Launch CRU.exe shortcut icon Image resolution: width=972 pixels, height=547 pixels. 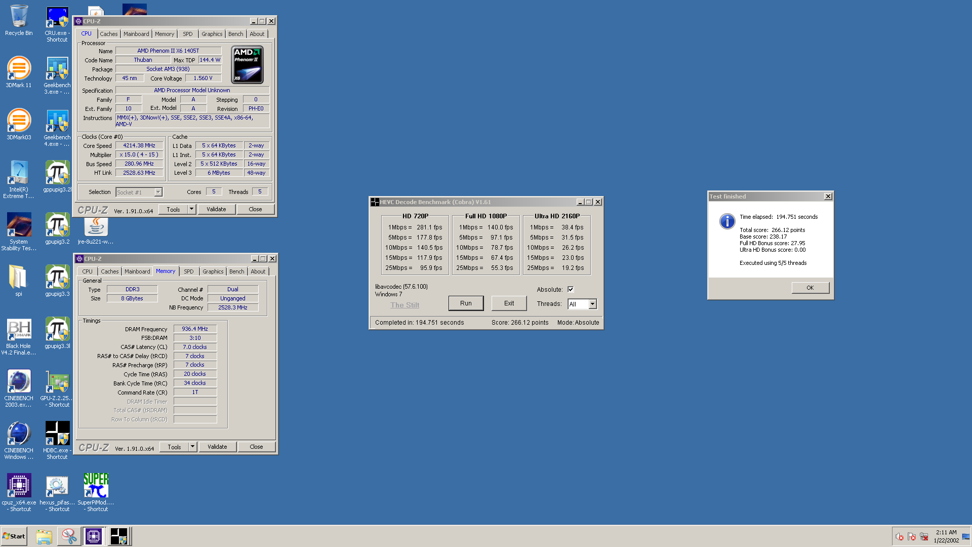tap(57, 24)
